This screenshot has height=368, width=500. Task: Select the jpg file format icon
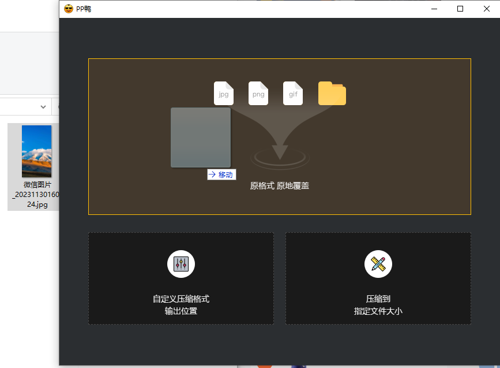click(224, 92)
